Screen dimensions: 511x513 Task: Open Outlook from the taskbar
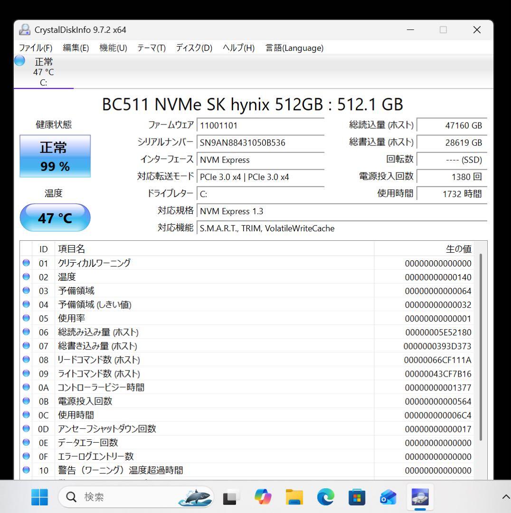388,497
